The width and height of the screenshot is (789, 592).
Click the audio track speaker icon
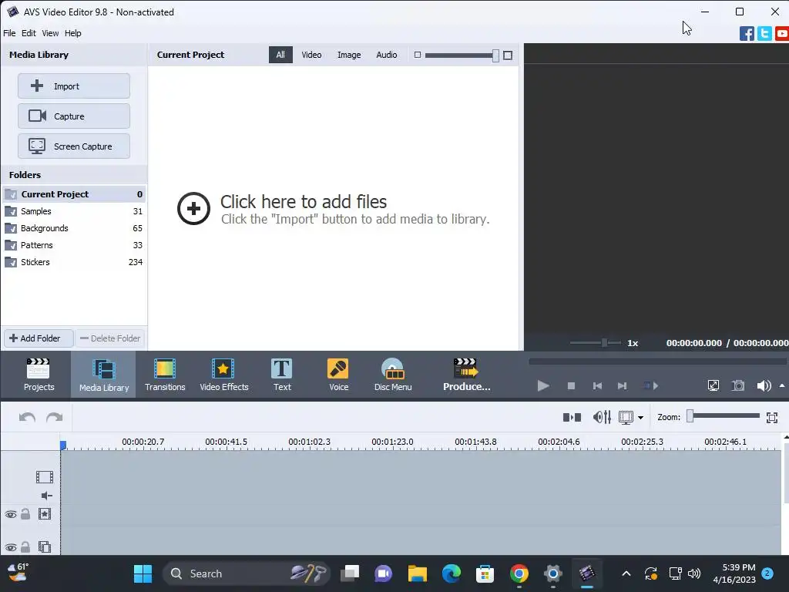(x=47, y=496)
